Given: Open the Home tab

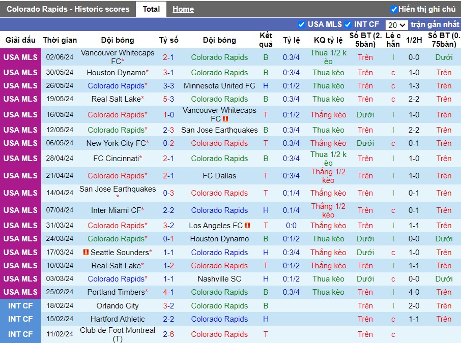Looking at the screenshot, I should pyautogui.click(x=183, y=9).
